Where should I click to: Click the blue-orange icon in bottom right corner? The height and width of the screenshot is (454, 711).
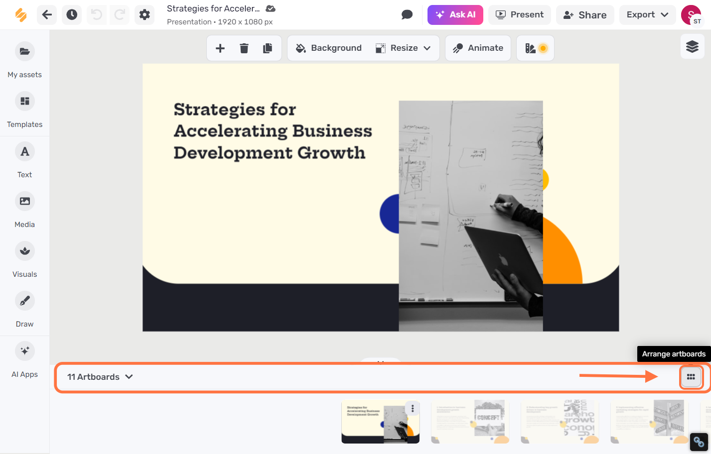pyautogui.click(x=699, y=442)
